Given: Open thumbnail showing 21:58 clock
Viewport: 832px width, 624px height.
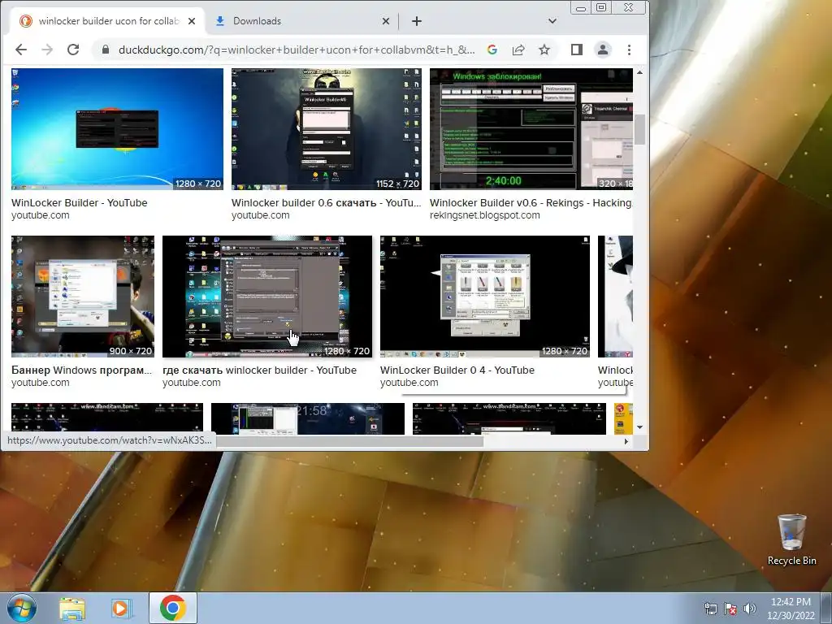Looking at the screenshot, I should [308, 418].
